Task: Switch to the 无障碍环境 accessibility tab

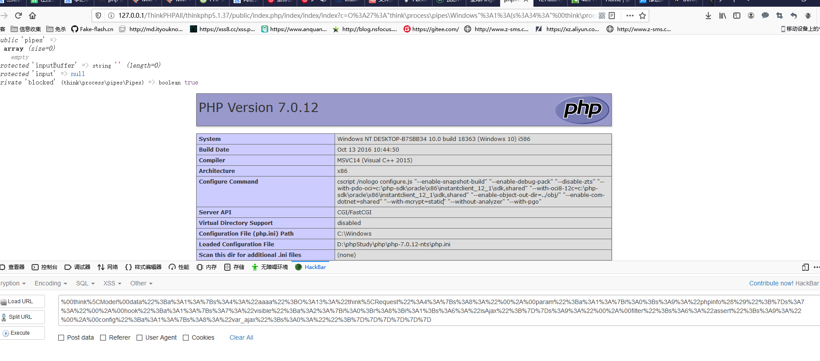Action: 270,267
